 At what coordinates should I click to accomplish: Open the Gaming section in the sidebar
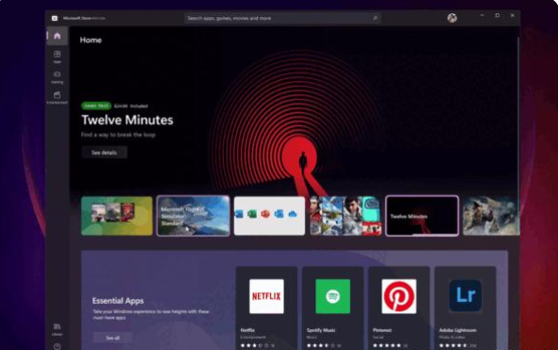[57, 77]
